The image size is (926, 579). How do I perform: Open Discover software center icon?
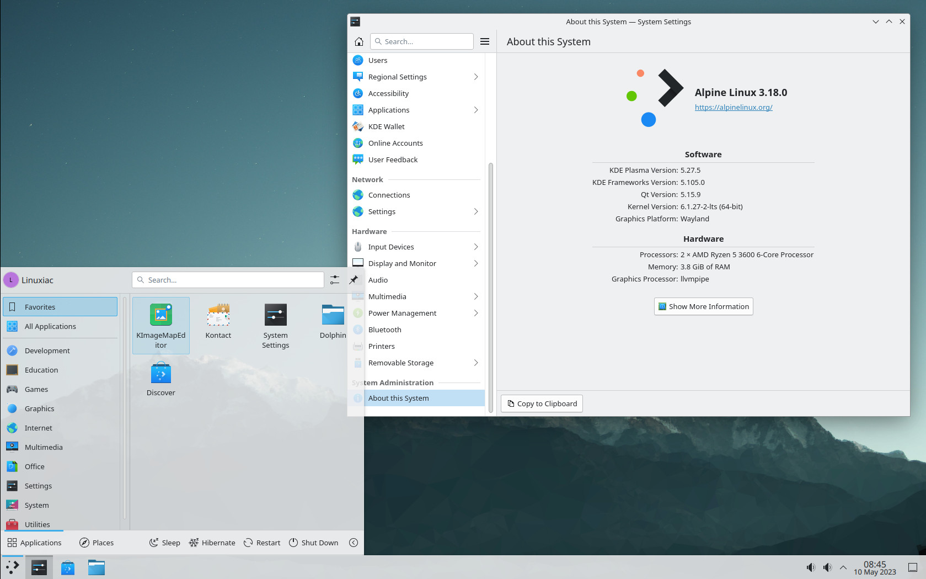tap(161, 379)
